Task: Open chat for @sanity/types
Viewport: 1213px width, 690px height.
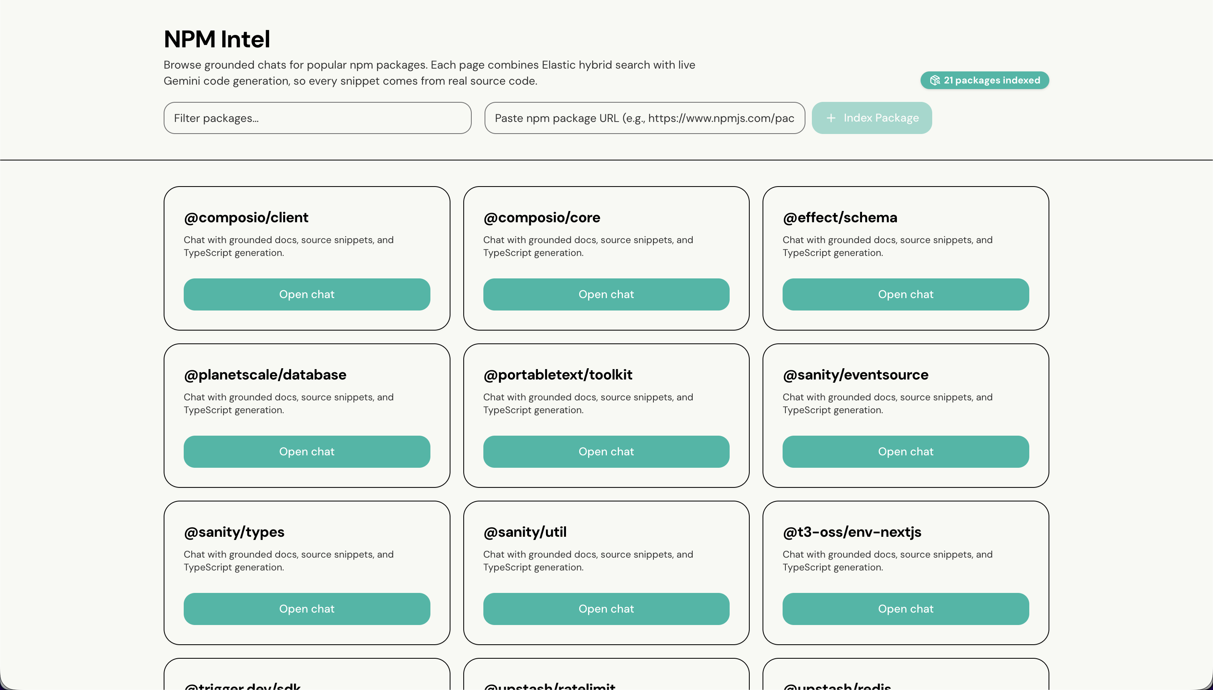Action: (x=306, y=609)
